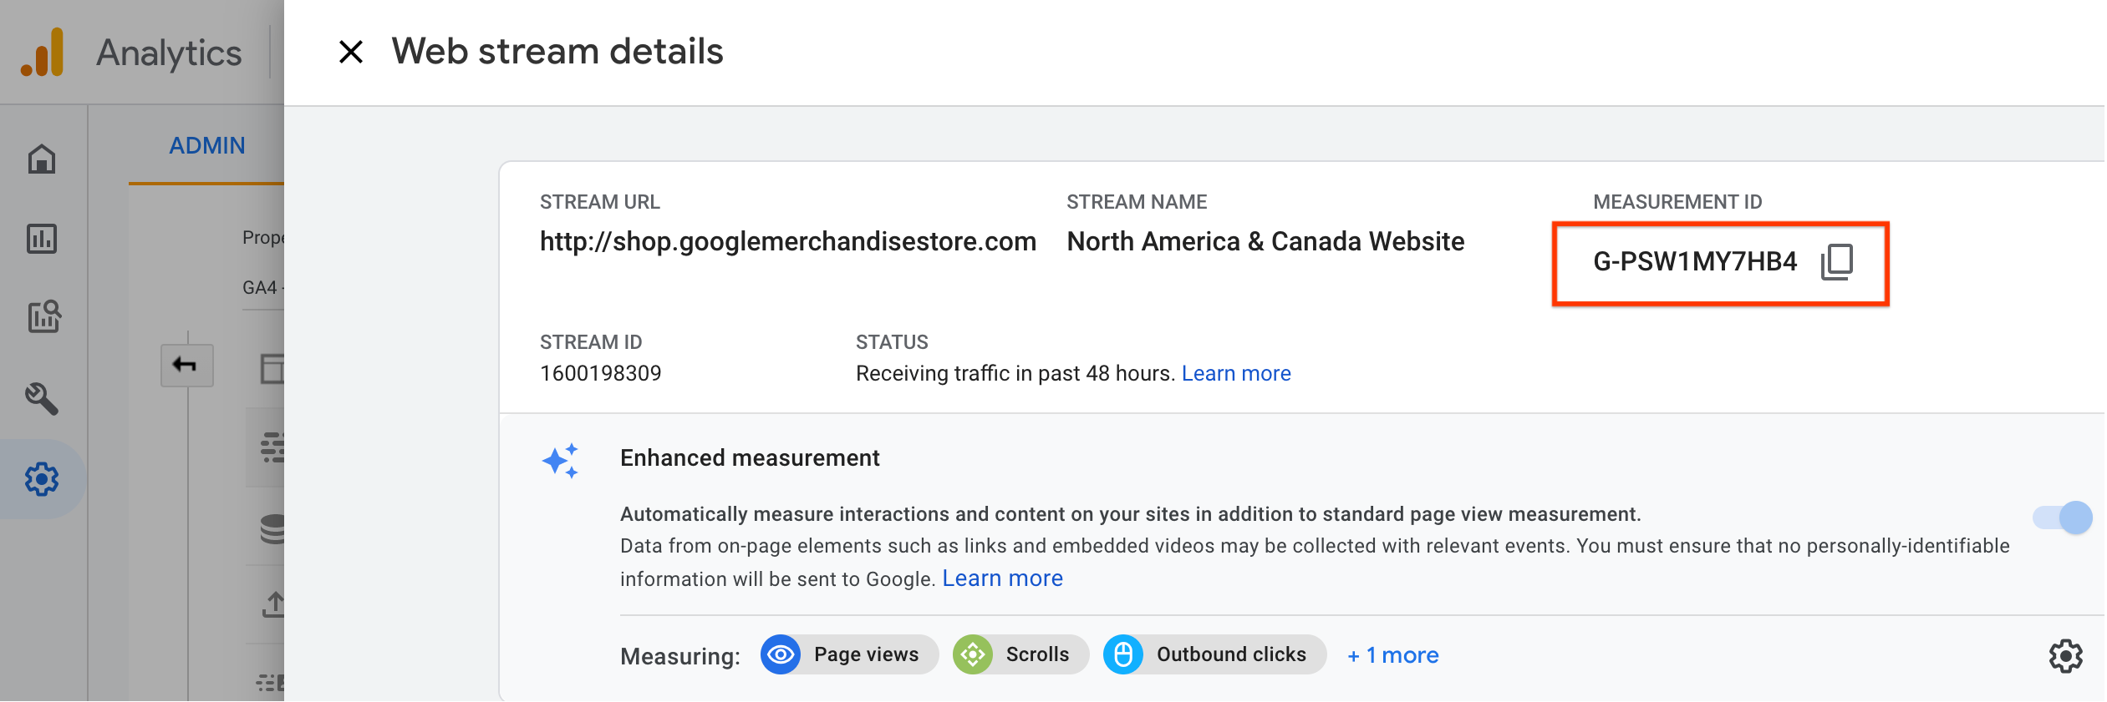The height and width of the screenshot is (702, 2107).
Task: Click the Enhanced measurement sparkle icon
Action: pos(561,461)
